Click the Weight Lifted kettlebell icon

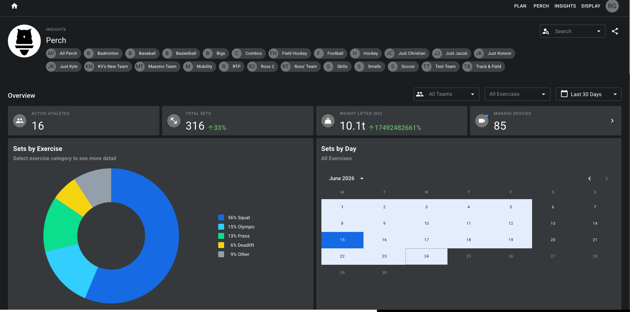tap(328, 121)
